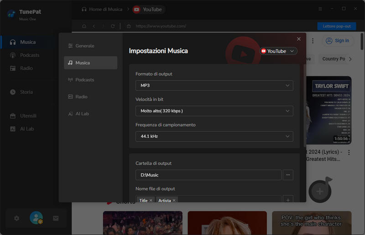The width and height of the screenshot is (365, 235).
Task: Open the user account avatar
Action: click(x=36, y=218)
